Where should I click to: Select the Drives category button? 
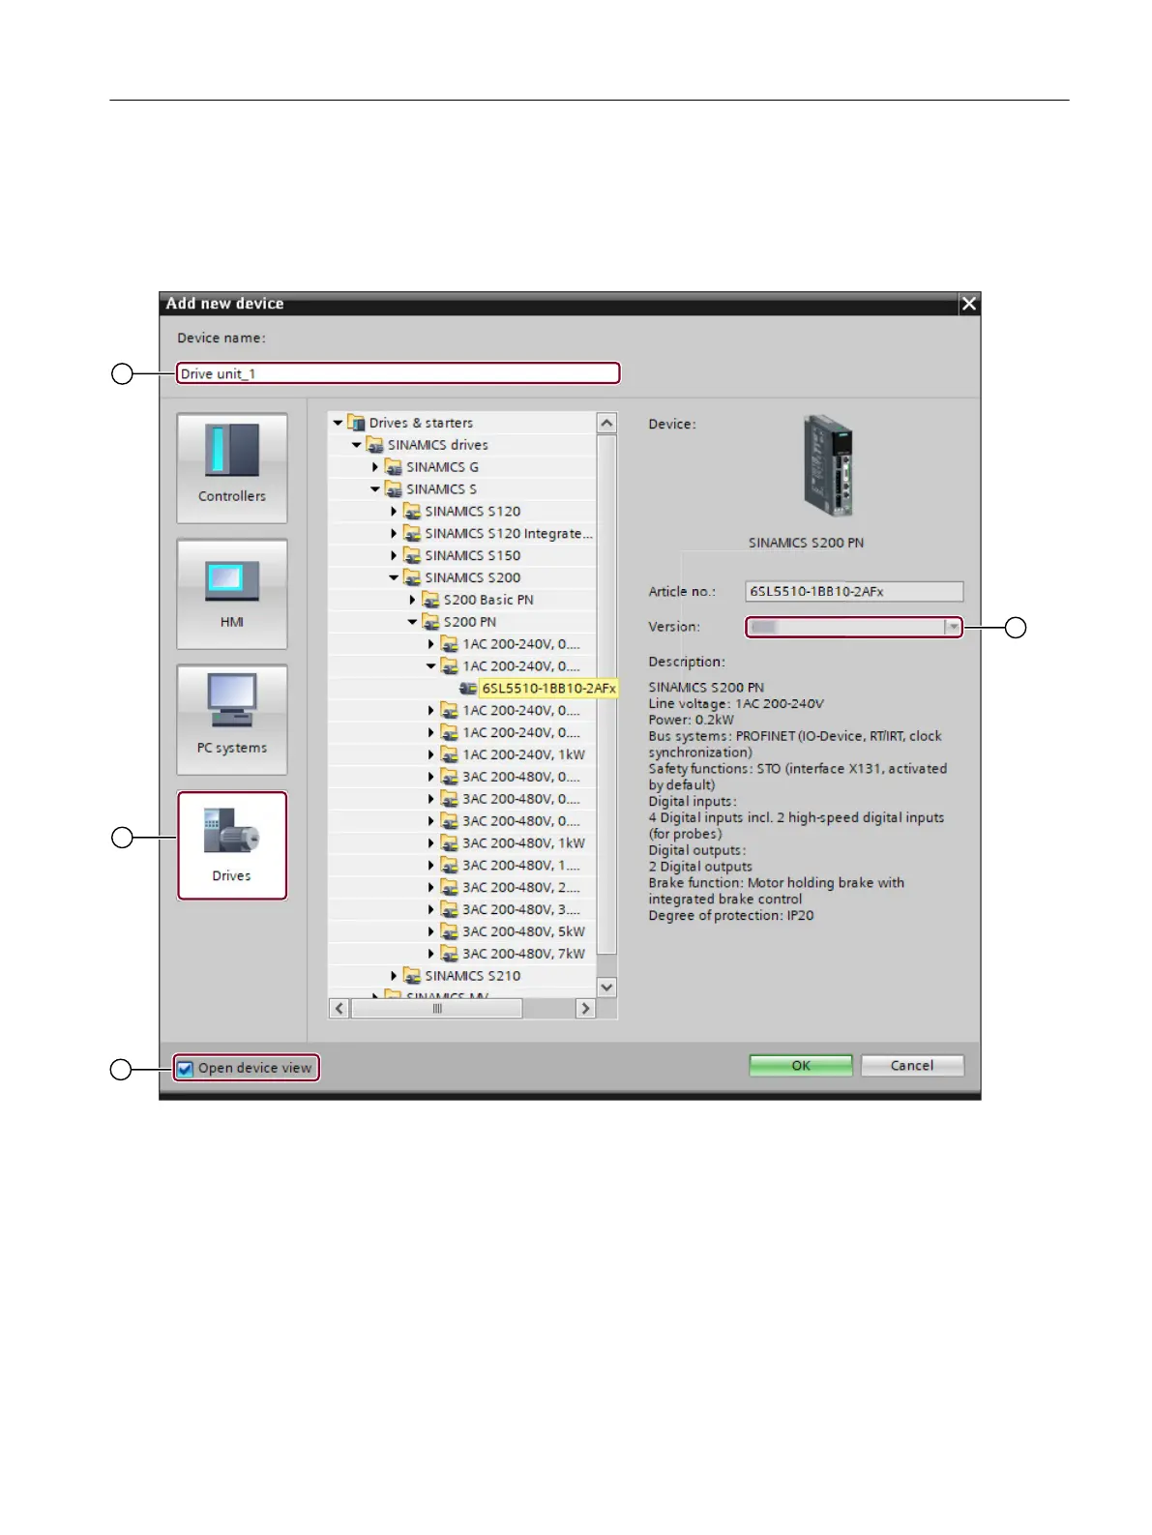(232, 845)
